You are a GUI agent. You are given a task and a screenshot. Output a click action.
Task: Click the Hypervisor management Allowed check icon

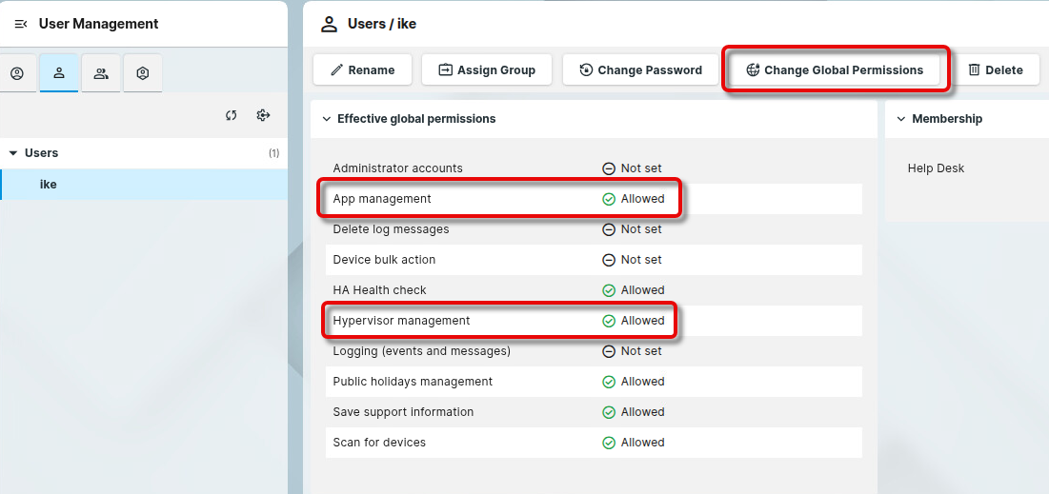click(609, 321)
